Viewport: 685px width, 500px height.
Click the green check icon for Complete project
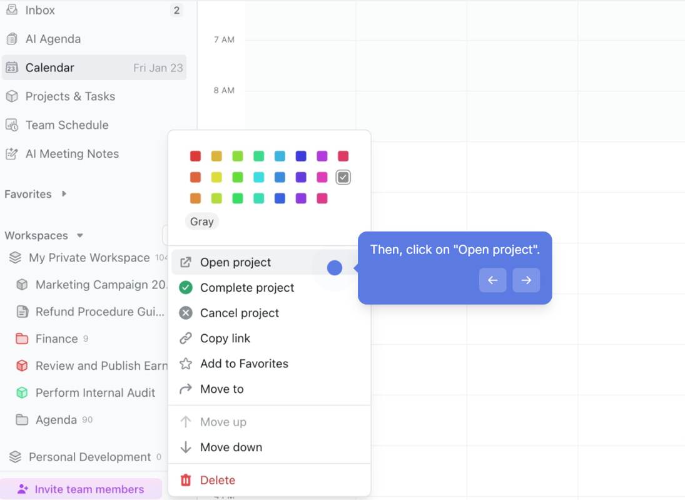coord(186,288)
